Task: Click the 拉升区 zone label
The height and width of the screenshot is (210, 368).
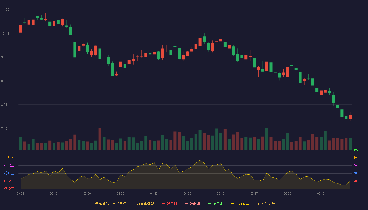Action: click(x=9, y=173)
